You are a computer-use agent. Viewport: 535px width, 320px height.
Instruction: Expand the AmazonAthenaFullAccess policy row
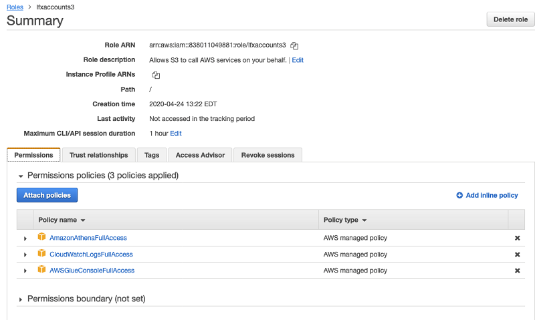pos(25,238)
